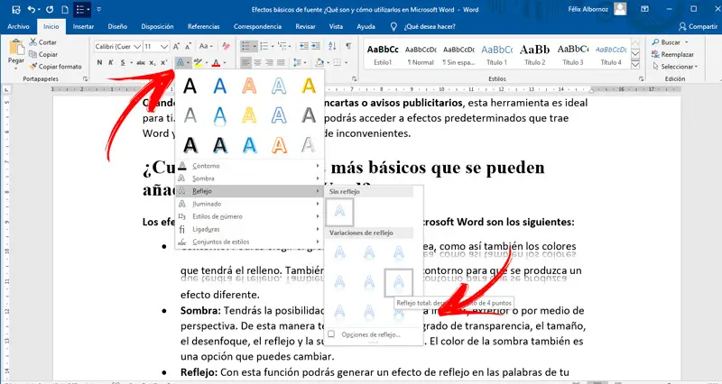722x384 pixels.
Task: Open the font size 11 dropdown
Action: point(164,47)
